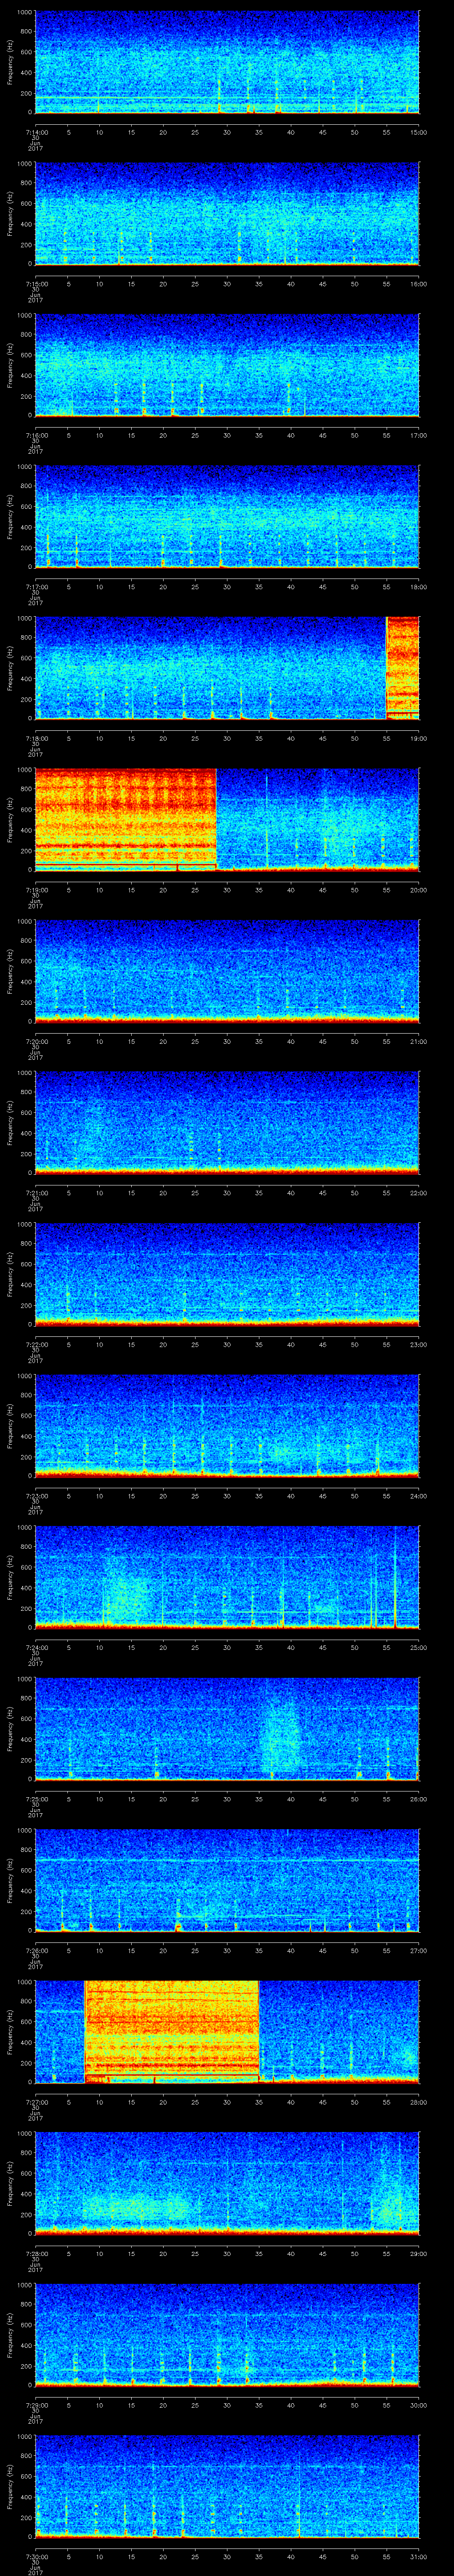454x2576 pixels.
Task: Click the spectrogram panel starting at 7:25:00
Action: (227, 1728)
